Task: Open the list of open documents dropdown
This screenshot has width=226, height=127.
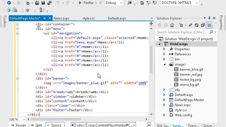Action: (151, 18)
